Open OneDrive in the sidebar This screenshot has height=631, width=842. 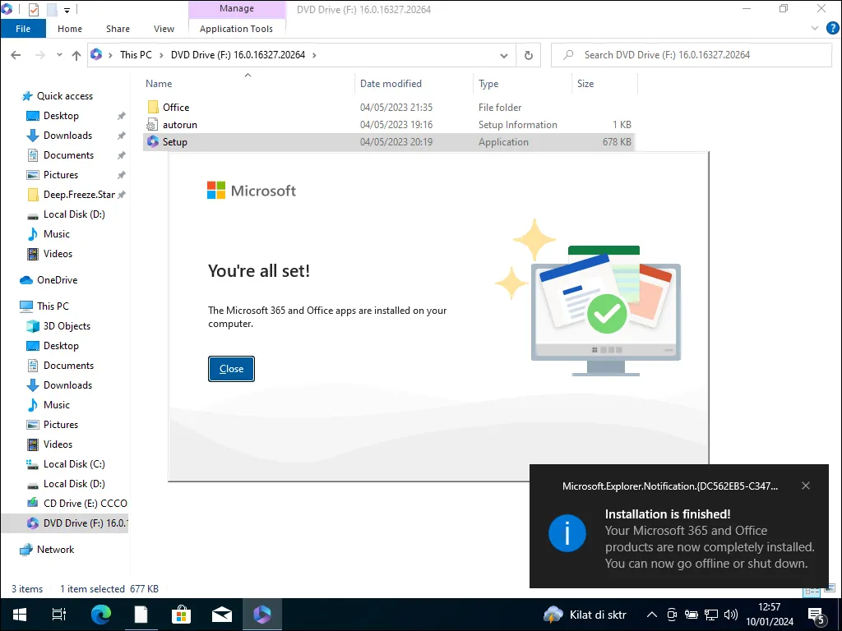pos(58,279)
